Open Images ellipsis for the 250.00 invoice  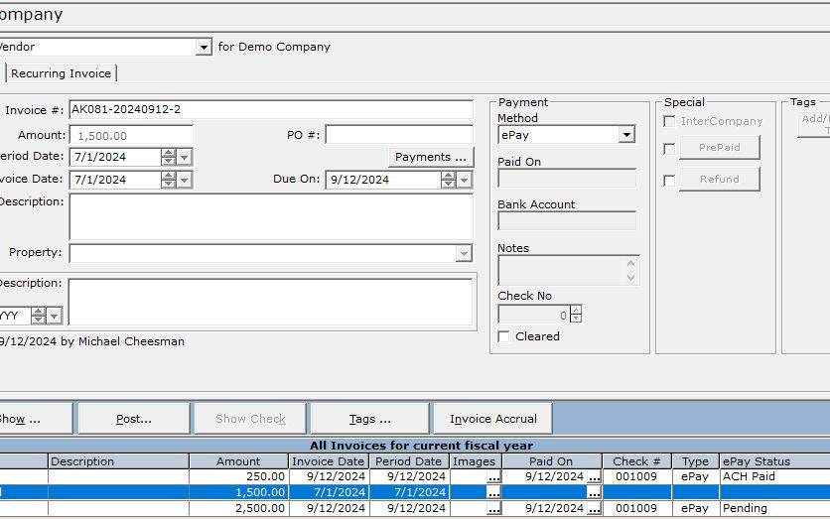492,477
